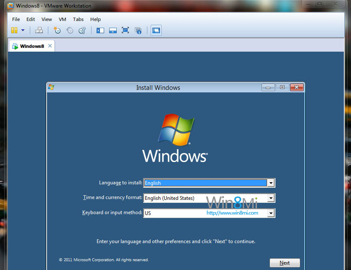Open the VM menu
The width and height of the screenshot is (351, 270).
tap(63, 19)
